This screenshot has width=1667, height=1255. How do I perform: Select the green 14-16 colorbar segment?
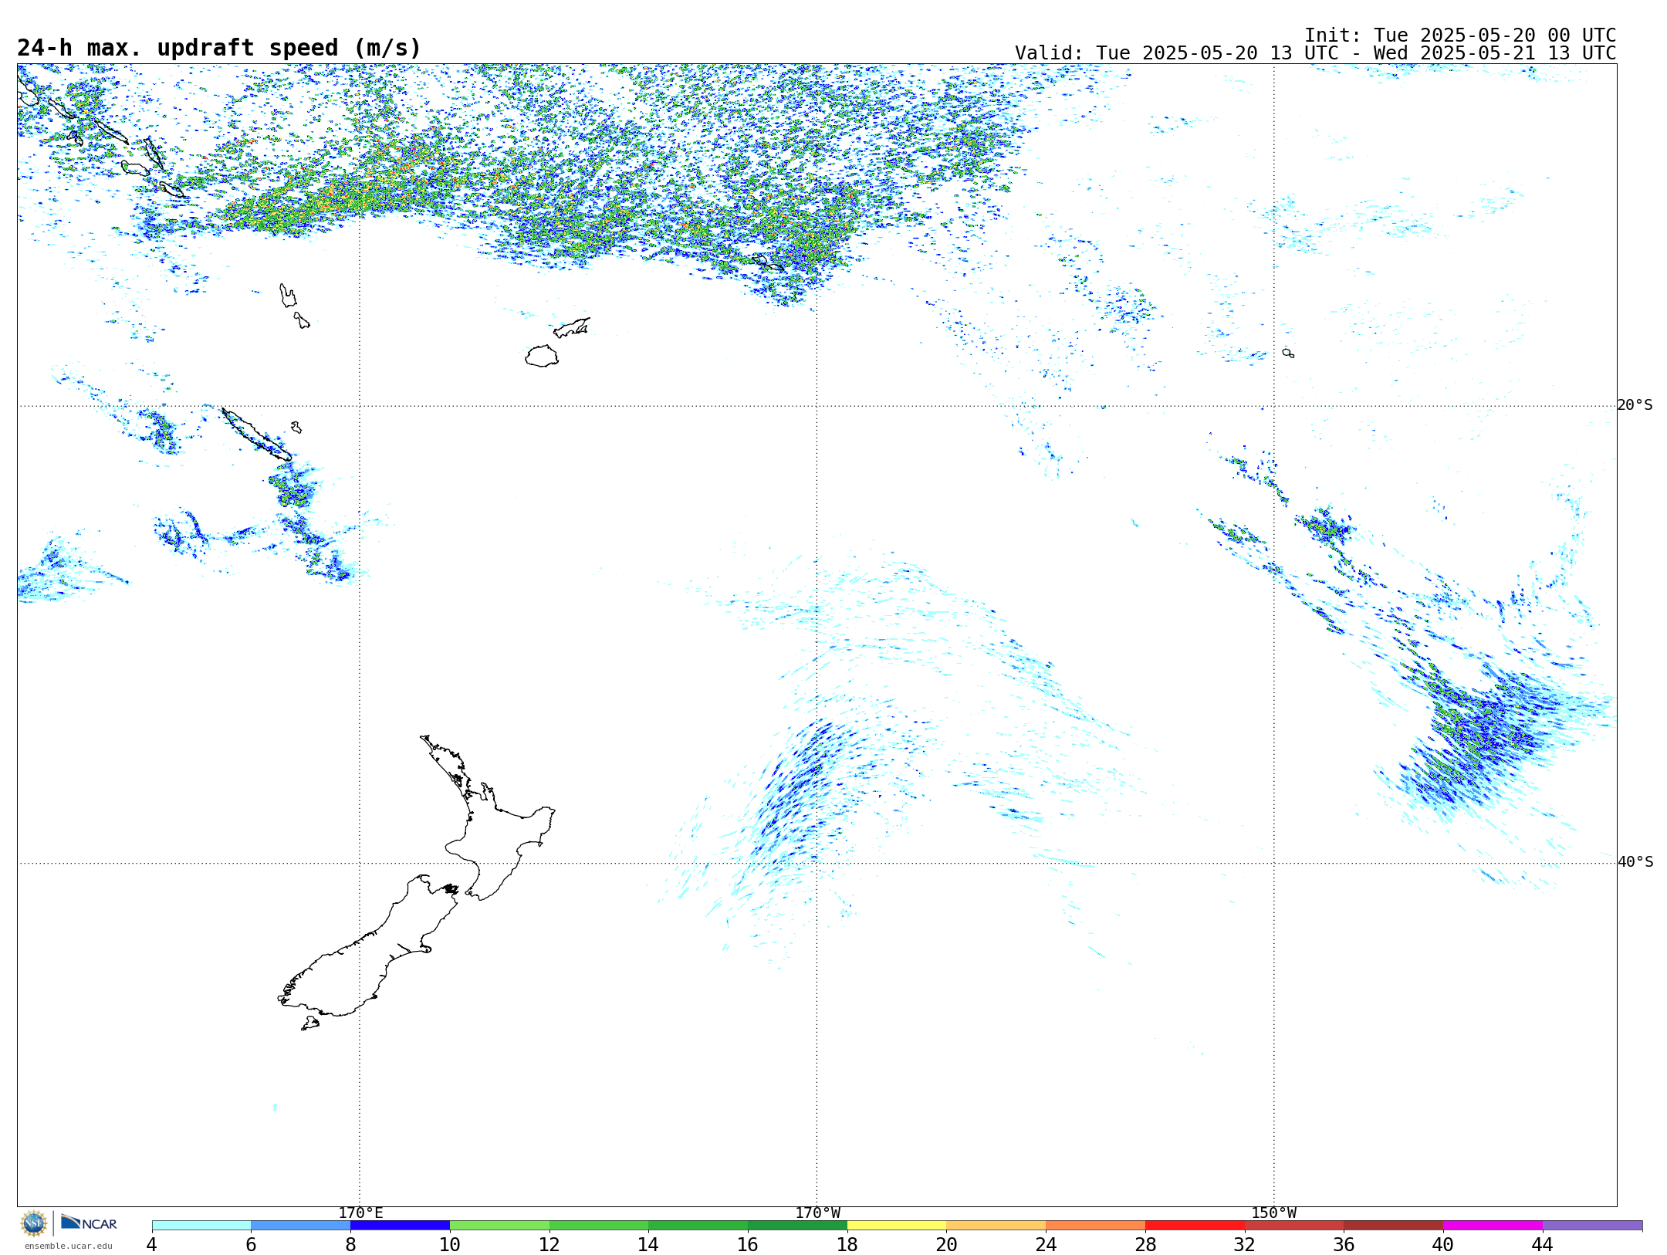pos(698,1226)
